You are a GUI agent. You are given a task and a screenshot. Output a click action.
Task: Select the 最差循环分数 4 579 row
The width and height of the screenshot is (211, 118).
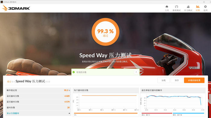tap(38, 102)
